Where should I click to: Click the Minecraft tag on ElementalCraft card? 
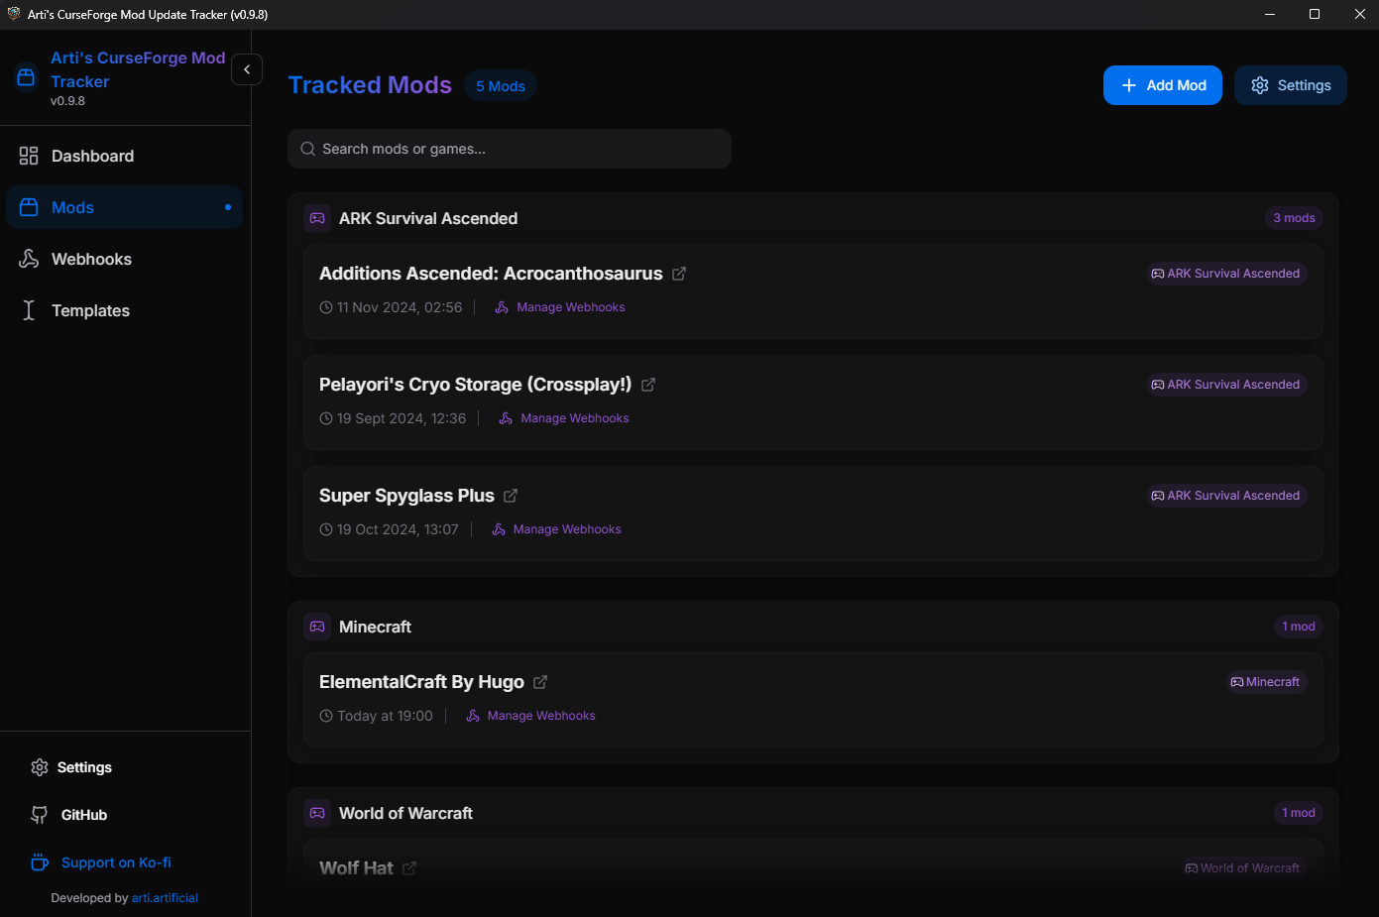pyautogui.click(x=1265, y=682)
